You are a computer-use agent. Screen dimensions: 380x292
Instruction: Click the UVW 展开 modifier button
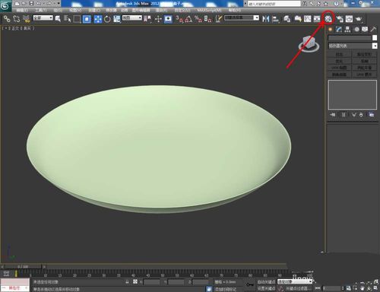(364, 75)
